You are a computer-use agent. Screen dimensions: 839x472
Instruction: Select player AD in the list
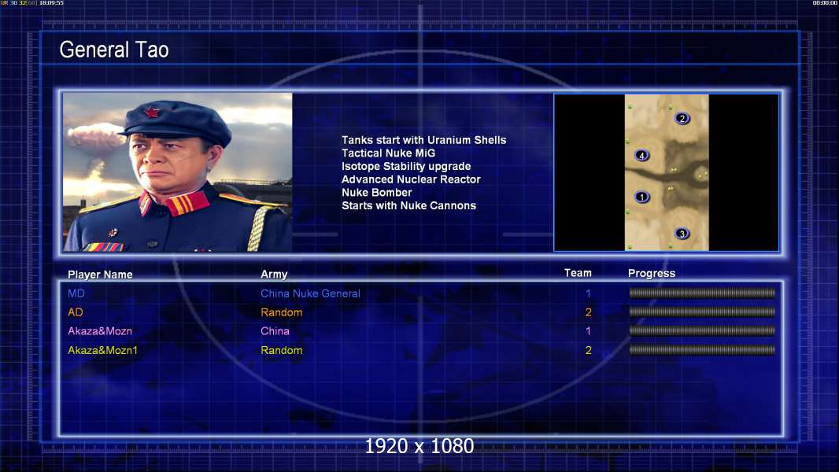click(76, 312)
